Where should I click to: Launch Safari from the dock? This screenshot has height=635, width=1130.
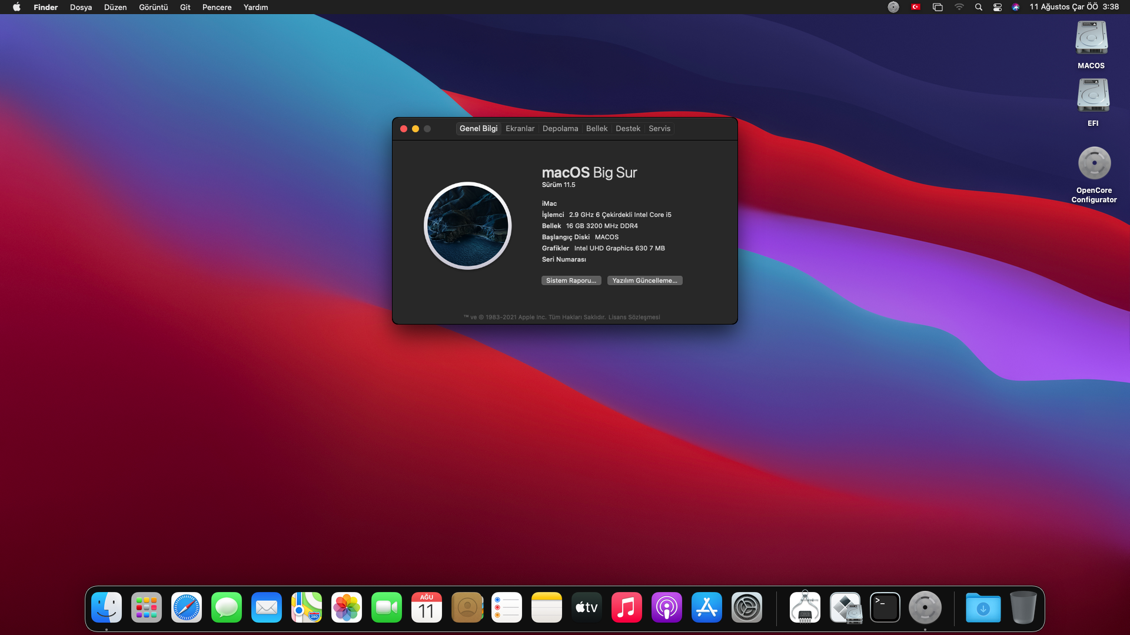pos(186,607)
